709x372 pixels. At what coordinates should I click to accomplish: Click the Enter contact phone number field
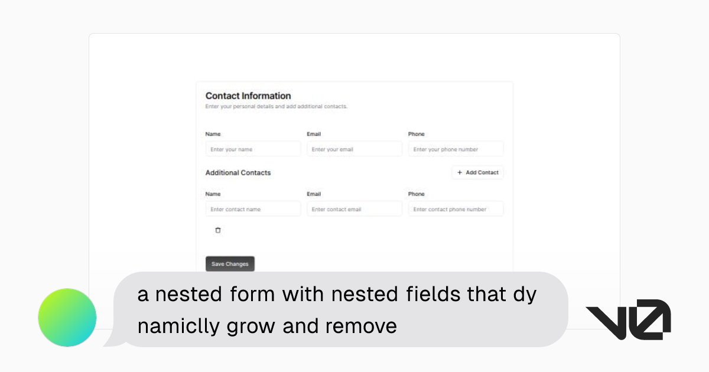coord(456,208)
